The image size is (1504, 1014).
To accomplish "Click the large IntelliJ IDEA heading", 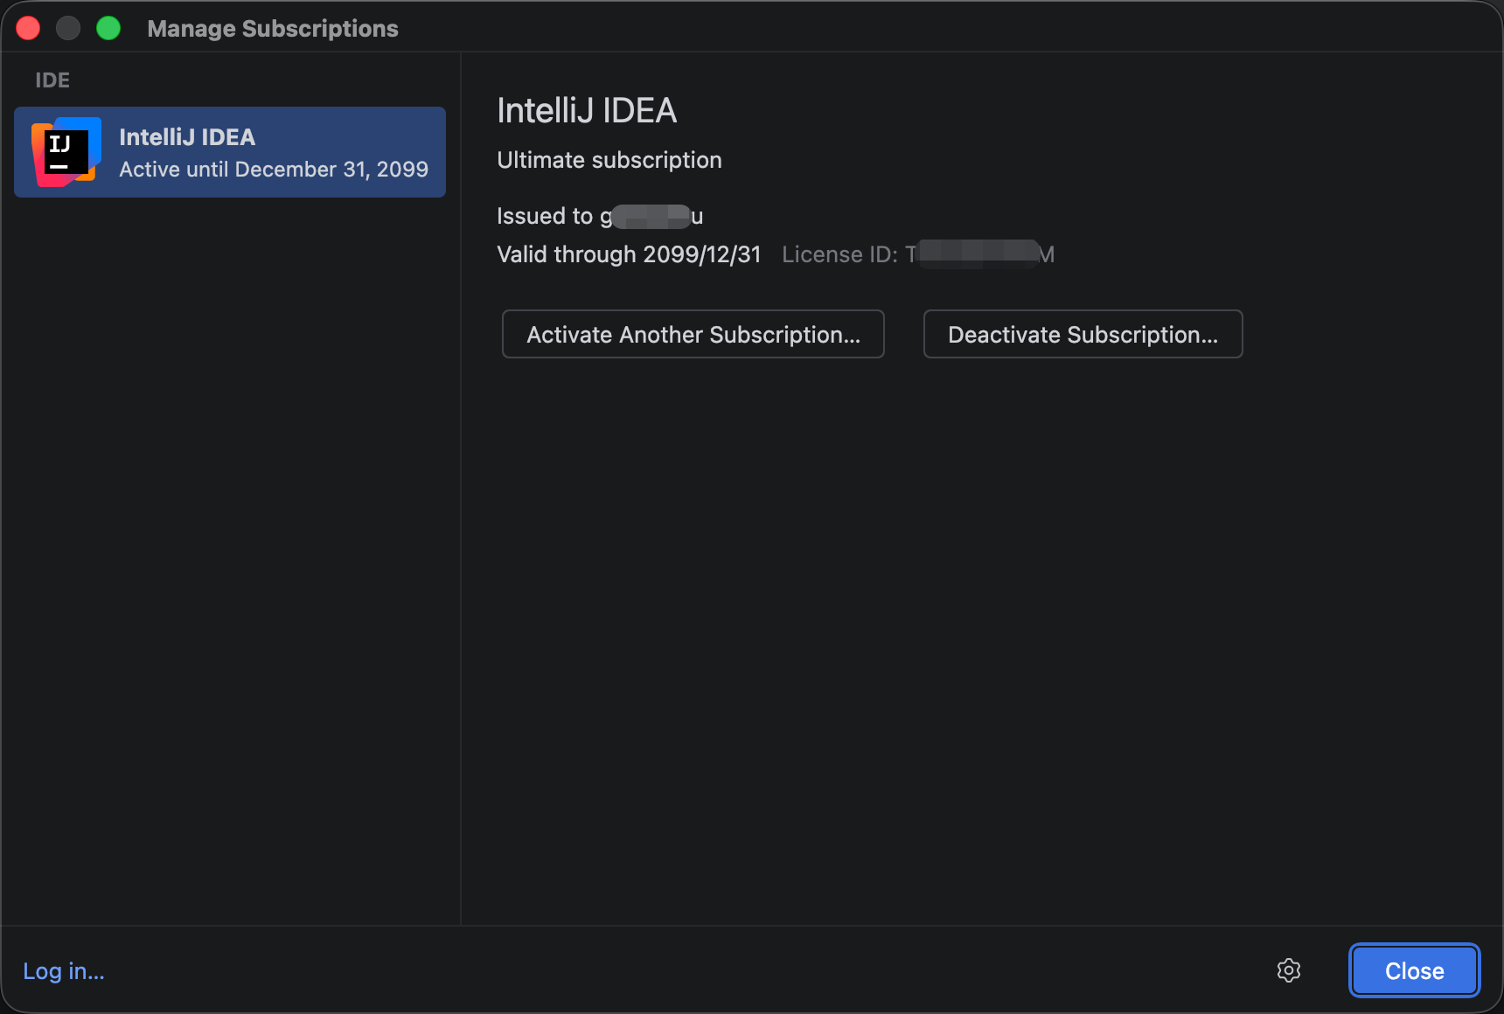I will [587, 111].
